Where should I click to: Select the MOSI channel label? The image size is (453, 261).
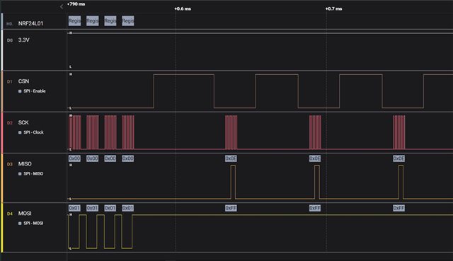[25, 214]
